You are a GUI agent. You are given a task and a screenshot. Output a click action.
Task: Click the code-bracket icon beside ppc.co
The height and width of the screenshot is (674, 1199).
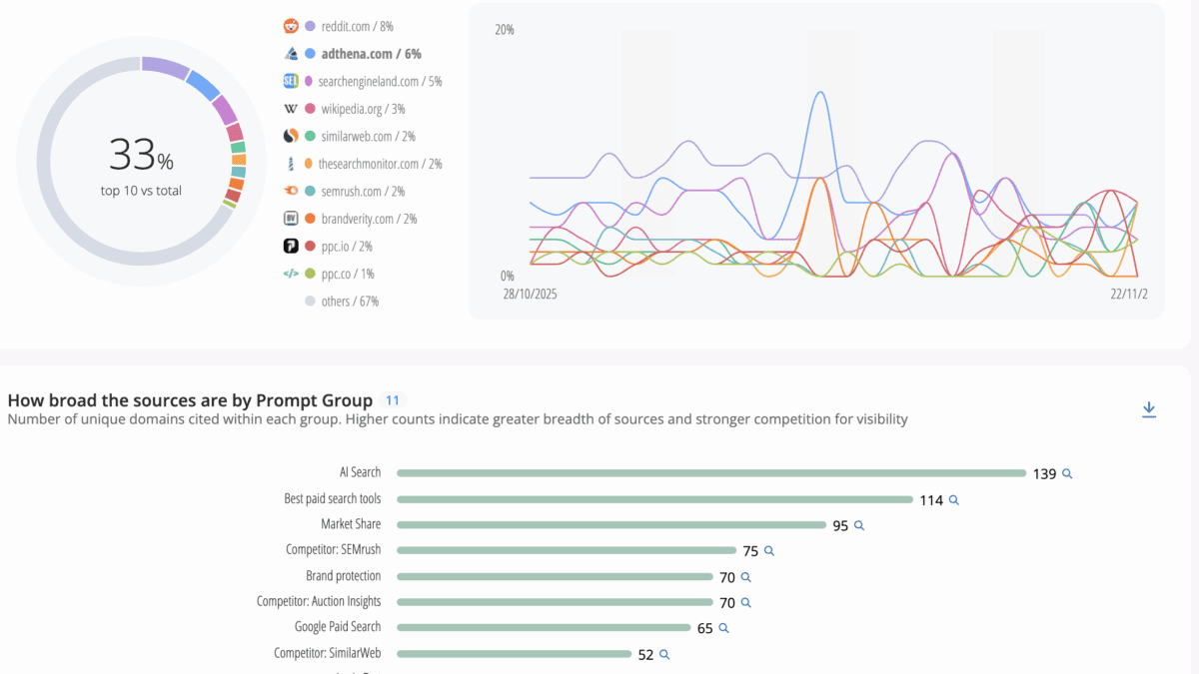pos(290,272)
